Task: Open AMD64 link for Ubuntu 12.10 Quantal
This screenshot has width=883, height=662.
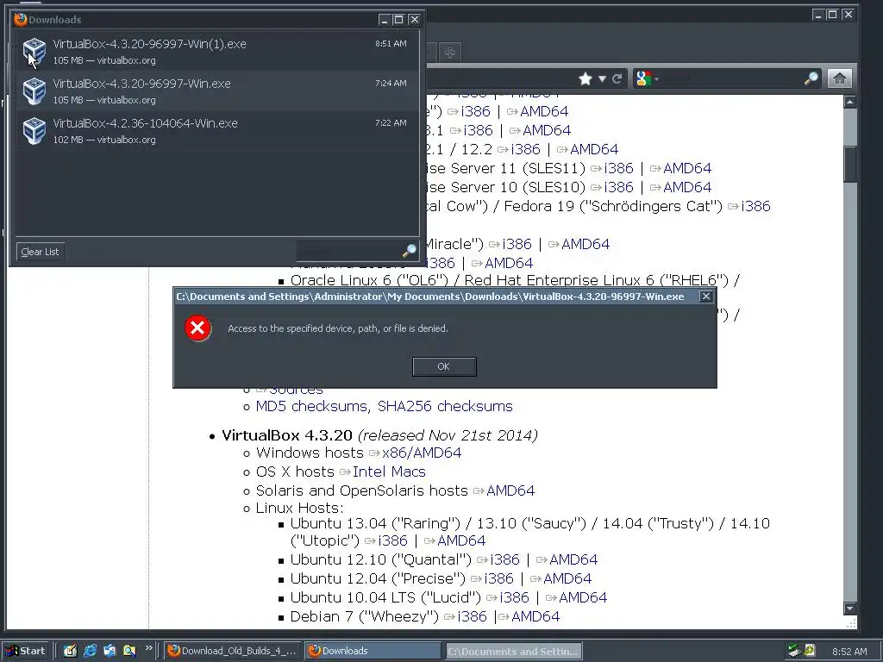Action: click(x=573, y=559)
